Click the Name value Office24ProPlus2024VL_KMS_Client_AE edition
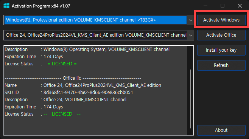Viewport: 249px width, 139px height. (102, 85)
